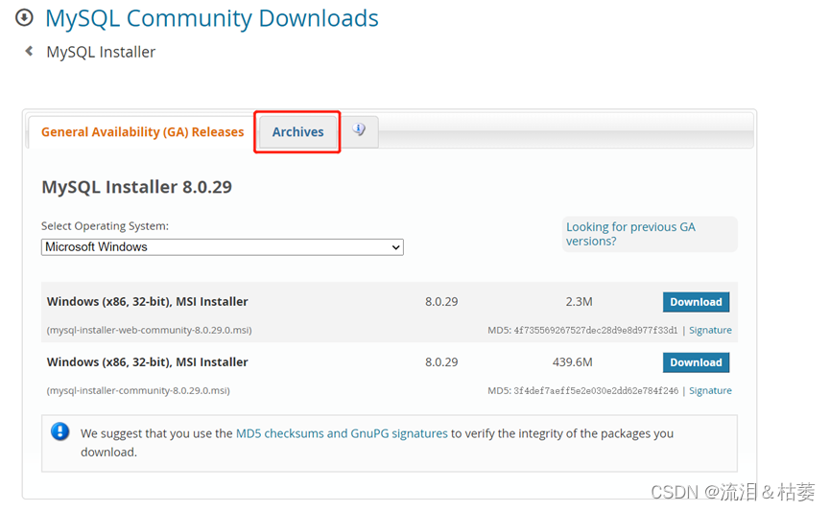Viewport: 830px width, 511px height.
Task: Click the back chevron next to MySQL Installer
Action: (x=29, y=52)
